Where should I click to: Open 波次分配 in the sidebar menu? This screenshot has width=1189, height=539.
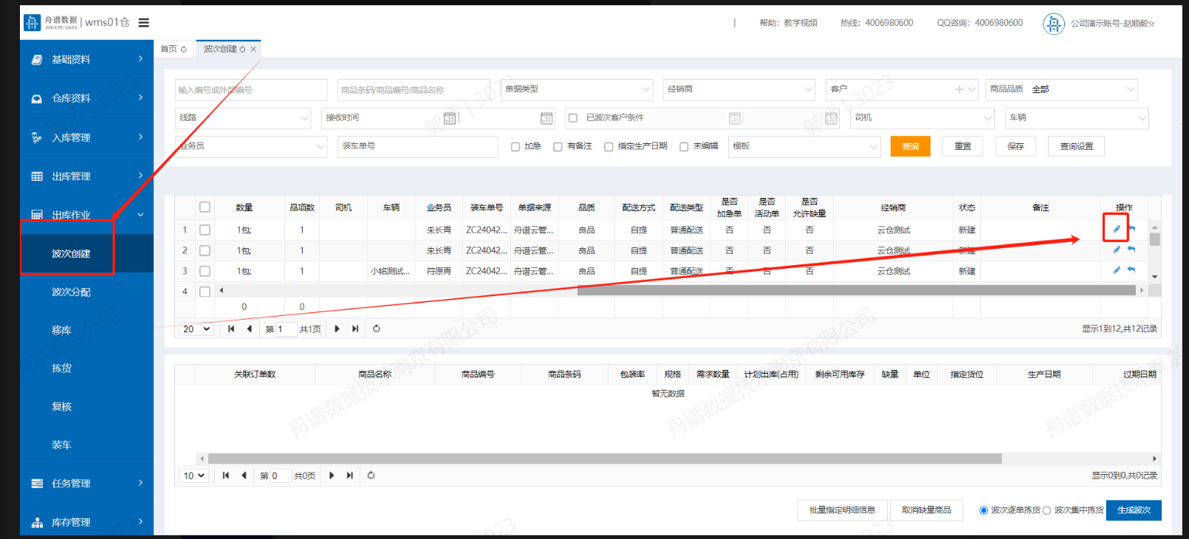[71, 292]
